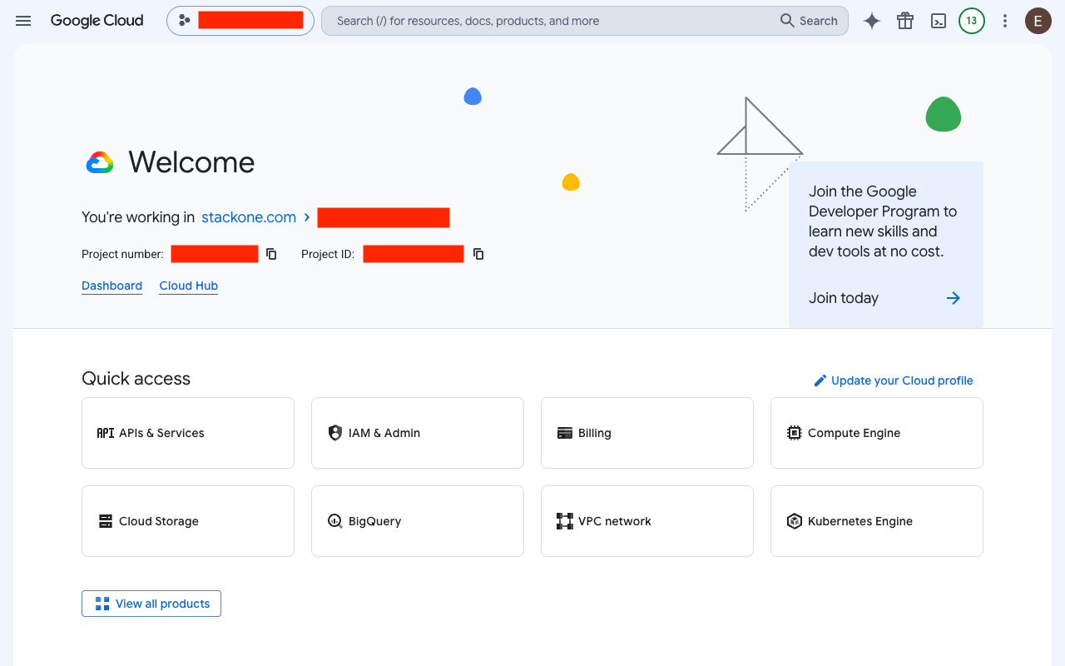Click the Cloud Storage bucket icon

(106, 521)
